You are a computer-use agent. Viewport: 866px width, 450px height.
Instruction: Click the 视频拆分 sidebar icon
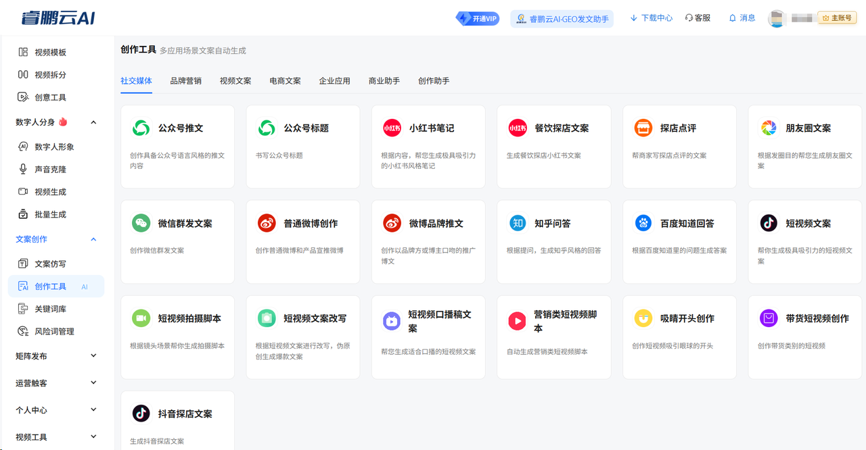click(23, 75)
